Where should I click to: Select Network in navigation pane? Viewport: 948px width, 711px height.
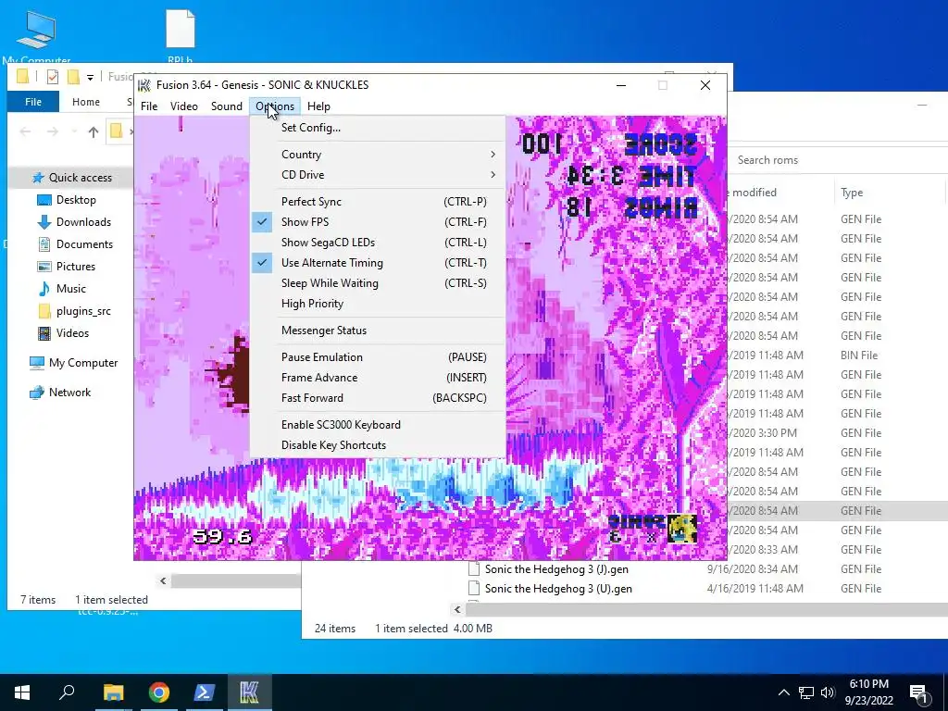[70, 393]
